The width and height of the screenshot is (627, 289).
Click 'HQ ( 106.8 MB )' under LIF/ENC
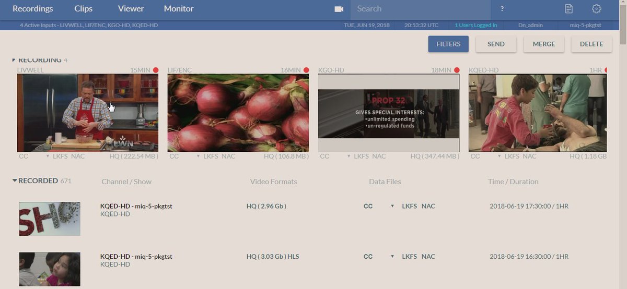click(x=286, y=156)
